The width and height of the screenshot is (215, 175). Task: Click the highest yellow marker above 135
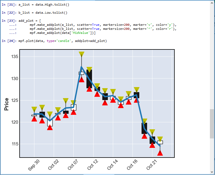[x=81, y=54]
